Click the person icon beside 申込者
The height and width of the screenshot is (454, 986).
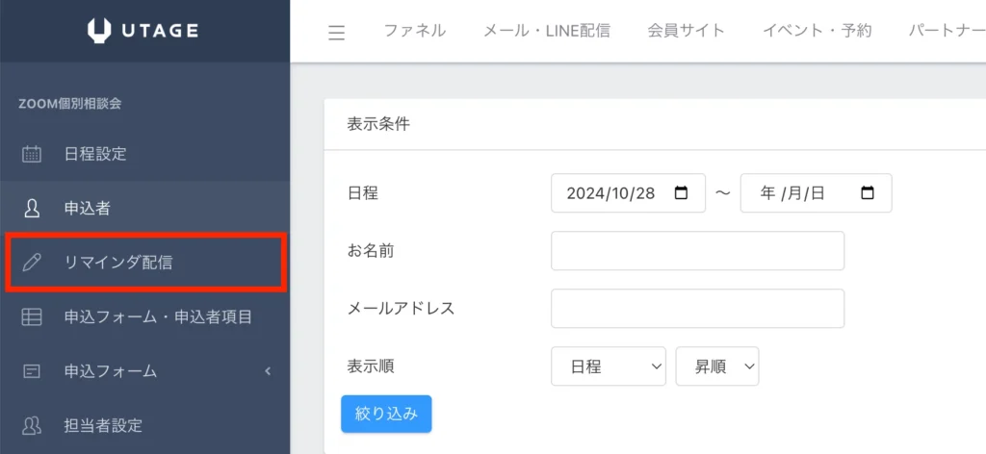[x=32, y=209]
